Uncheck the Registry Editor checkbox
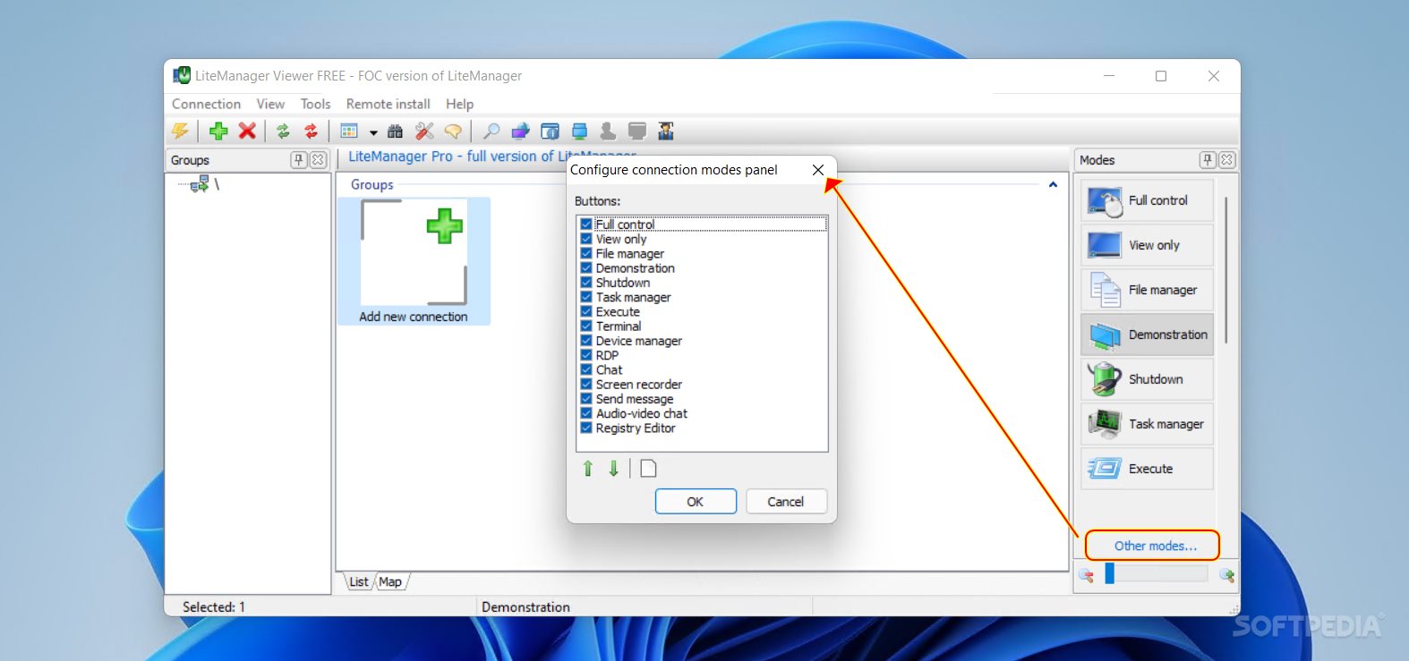 pos(586,428)
